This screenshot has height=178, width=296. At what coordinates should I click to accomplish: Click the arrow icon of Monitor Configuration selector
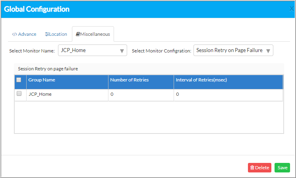tap(268, 51)
